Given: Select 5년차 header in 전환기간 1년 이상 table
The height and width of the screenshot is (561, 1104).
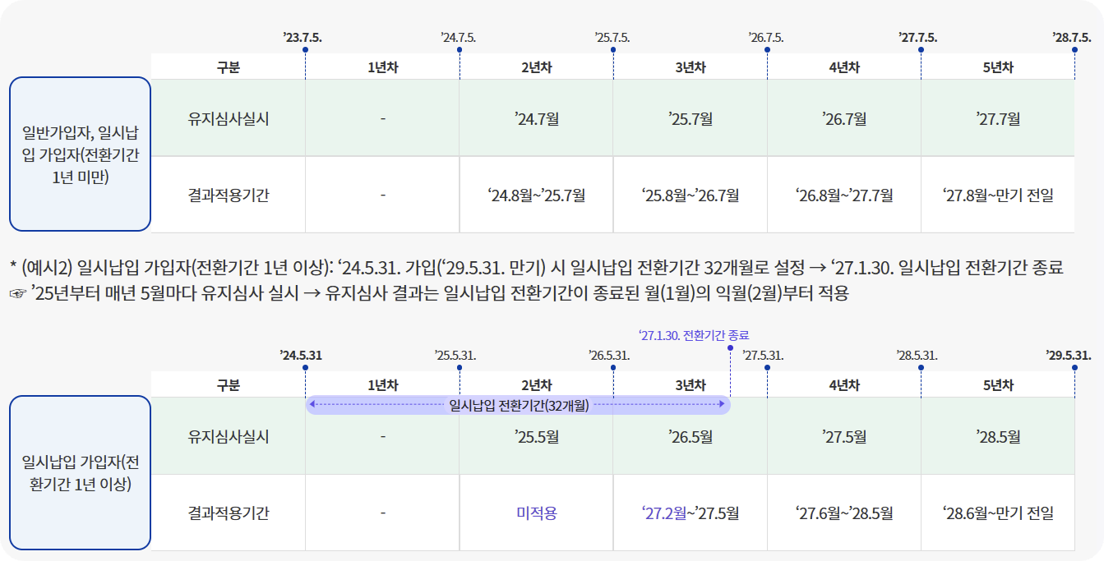Looking at the screenshot, I should pos(998,384).
